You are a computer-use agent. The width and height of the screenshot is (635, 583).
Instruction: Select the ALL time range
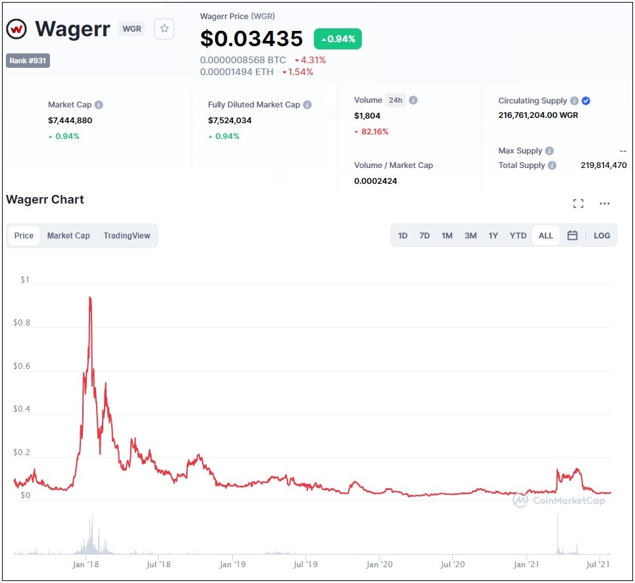[546, 236]
